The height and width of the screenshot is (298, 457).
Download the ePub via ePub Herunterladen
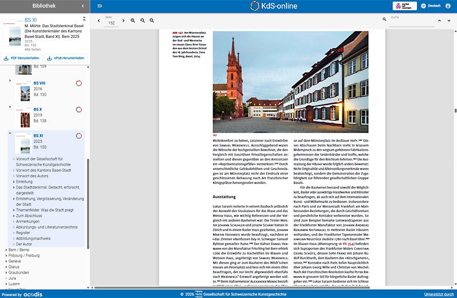66,58
